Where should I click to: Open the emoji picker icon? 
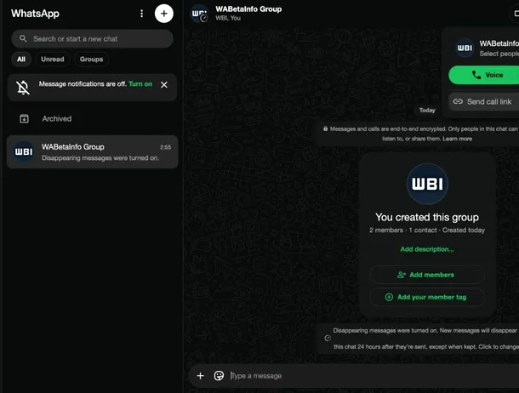pos(219,376)
